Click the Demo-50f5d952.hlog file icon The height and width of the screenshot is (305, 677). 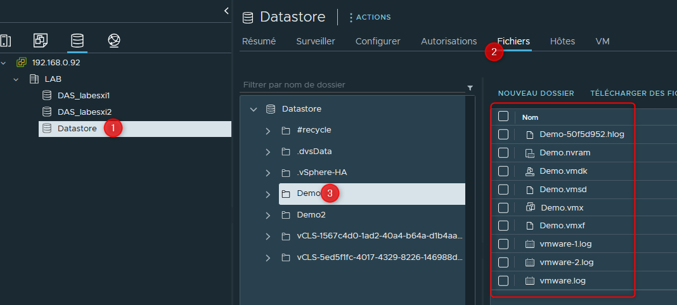pos(530,135)
